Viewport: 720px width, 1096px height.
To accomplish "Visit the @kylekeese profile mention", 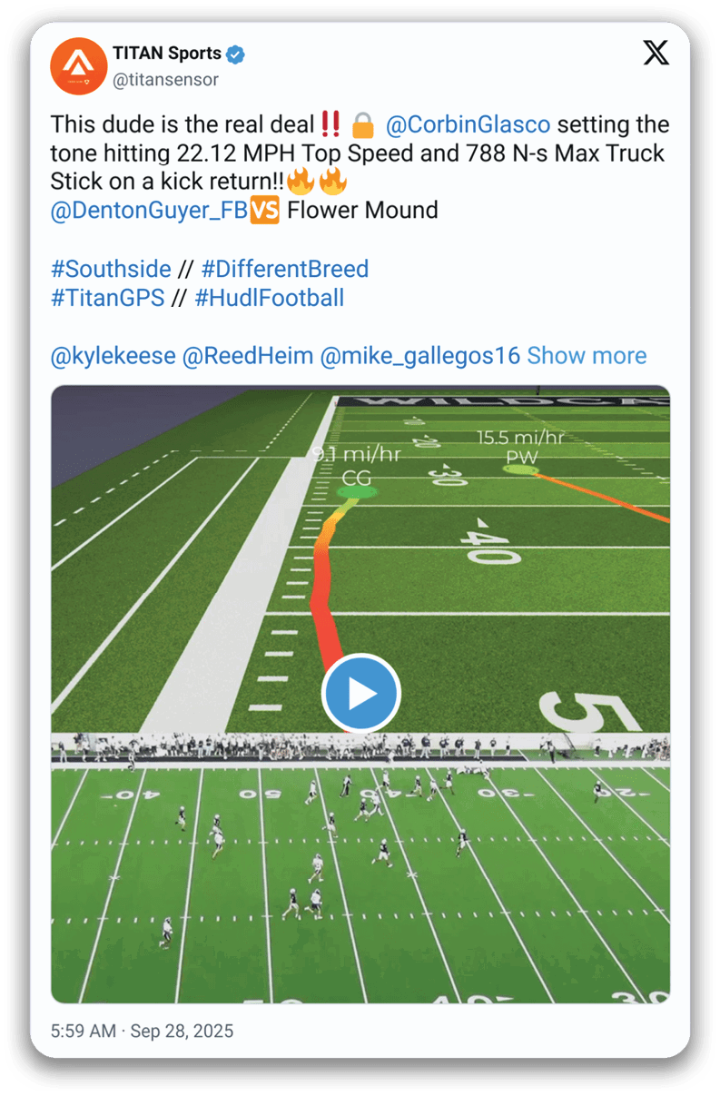I will click(x=113, y=356).
